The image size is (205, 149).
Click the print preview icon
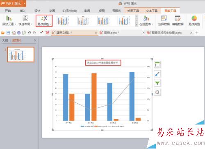24,33
